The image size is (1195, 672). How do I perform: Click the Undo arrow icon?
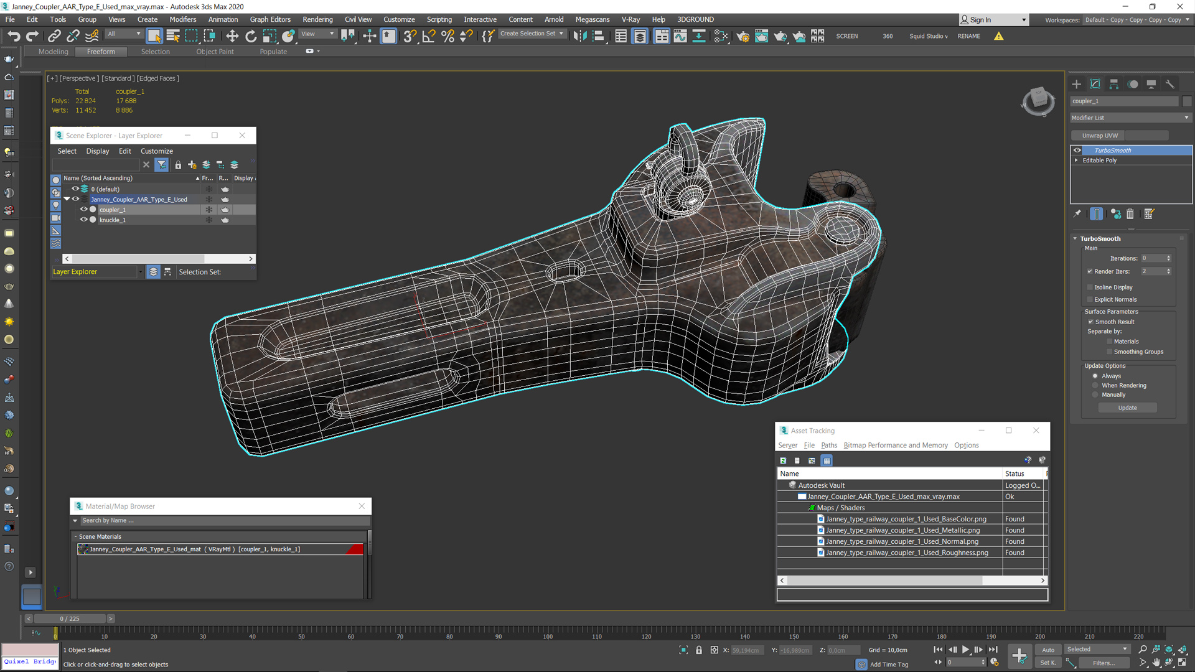(14, 36)
